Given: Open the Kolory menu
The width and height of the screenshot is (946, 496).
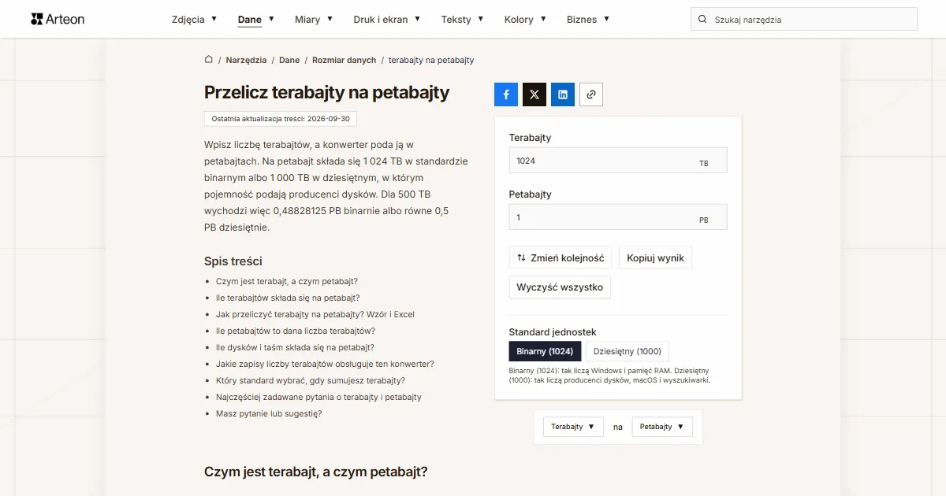Looking at the screenshot, I should click(525, 20).
